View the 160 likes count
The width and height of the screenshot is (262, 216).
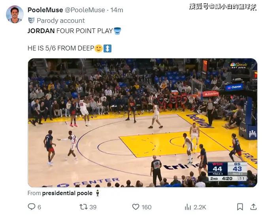coord(147,207)
